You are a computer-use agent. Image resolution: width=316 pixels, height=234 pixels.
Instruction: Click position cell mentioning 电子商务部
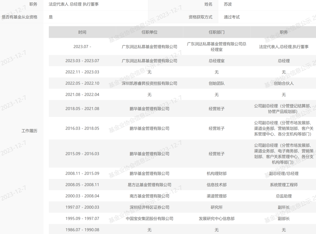tap(284, 153)
